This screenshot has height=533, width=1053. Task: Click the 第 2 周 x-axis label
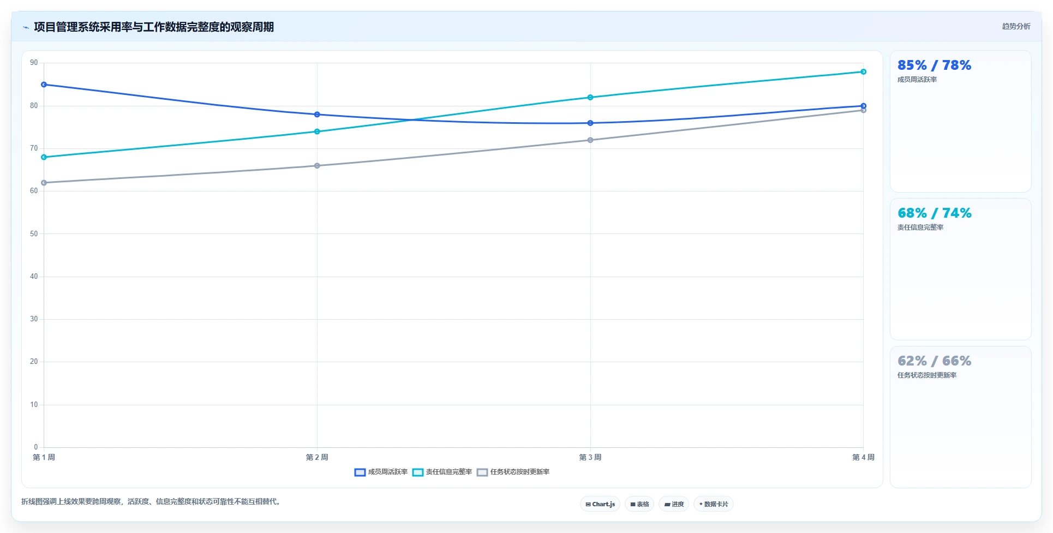317,457
